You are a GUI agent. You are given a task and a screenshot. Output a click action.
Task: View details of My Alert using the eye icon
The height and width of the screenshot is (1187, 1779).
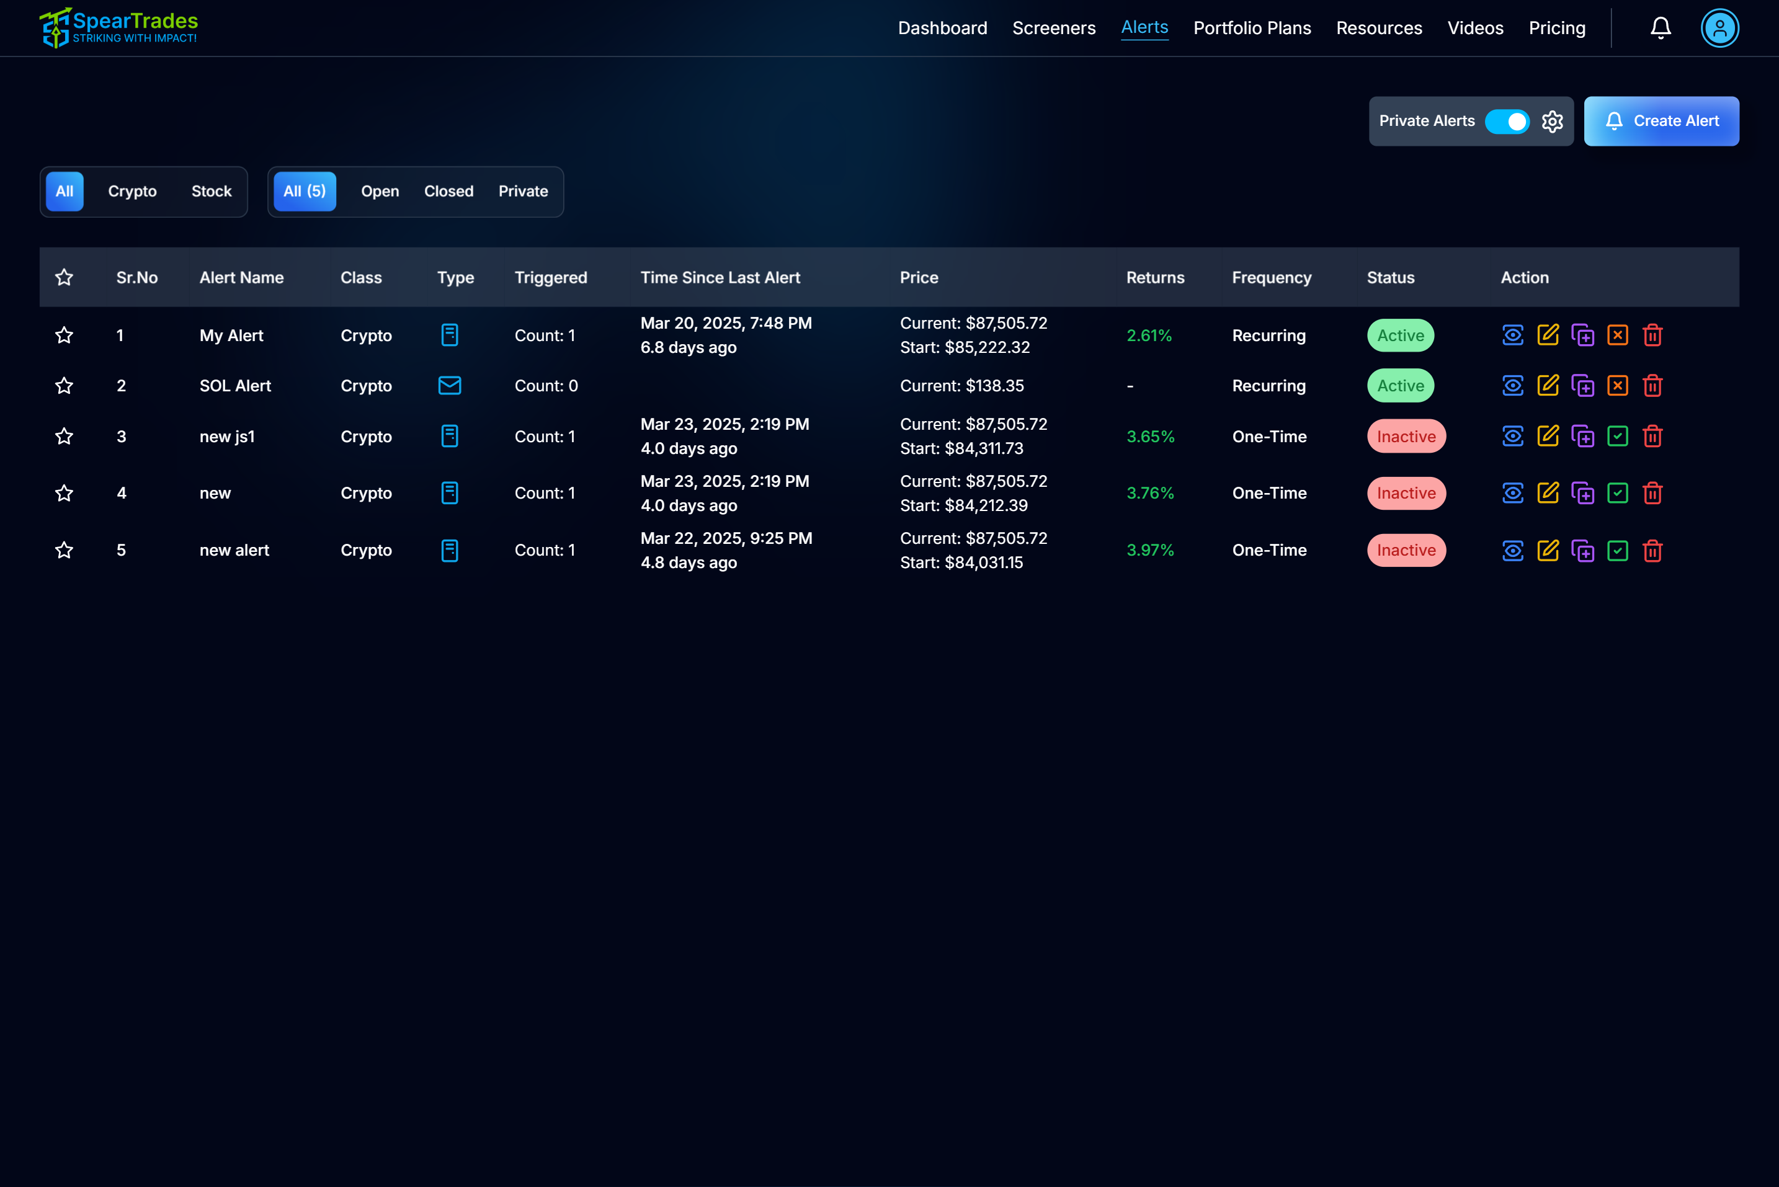click(x=1512, y=335)
